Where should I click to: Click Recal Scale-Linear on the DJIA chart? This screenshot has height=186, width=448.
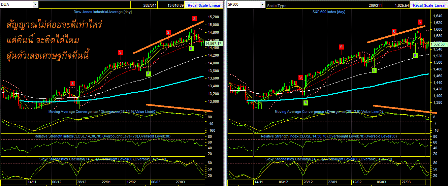pyautogui.click(x=204, y=5)
